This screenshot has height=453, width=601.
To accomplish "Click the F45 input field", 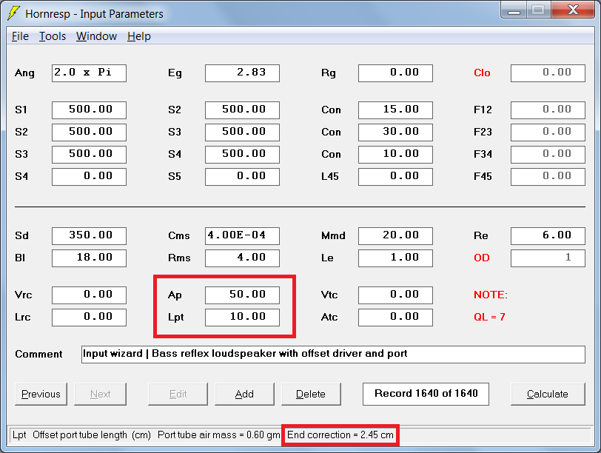I will point(548,177).
